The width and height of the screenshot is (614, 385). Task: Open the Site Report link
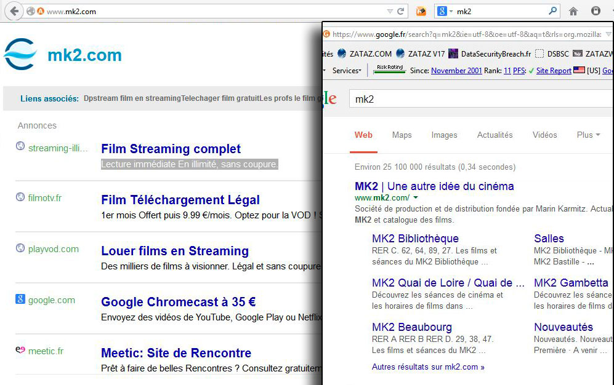pos(554,71)
